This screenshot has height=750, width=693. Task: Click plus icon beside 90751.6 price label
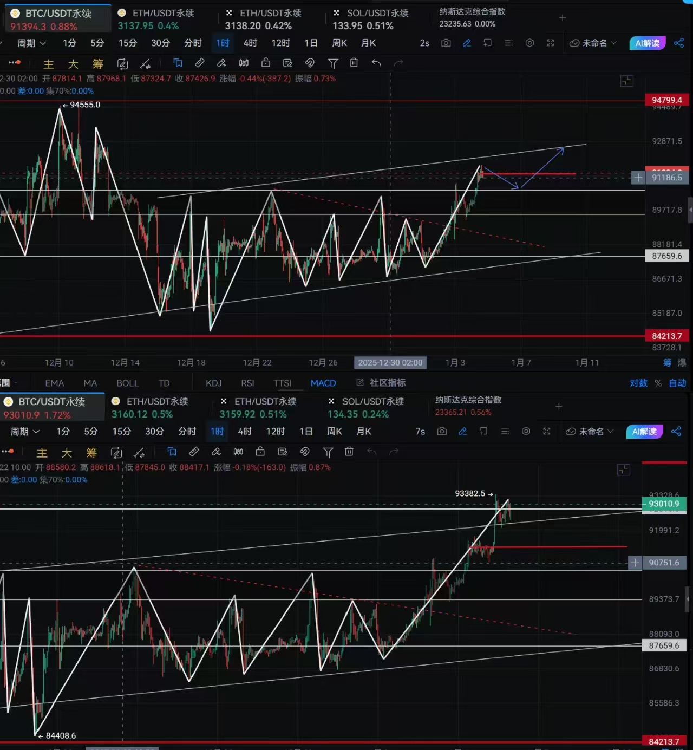(635, 563)
